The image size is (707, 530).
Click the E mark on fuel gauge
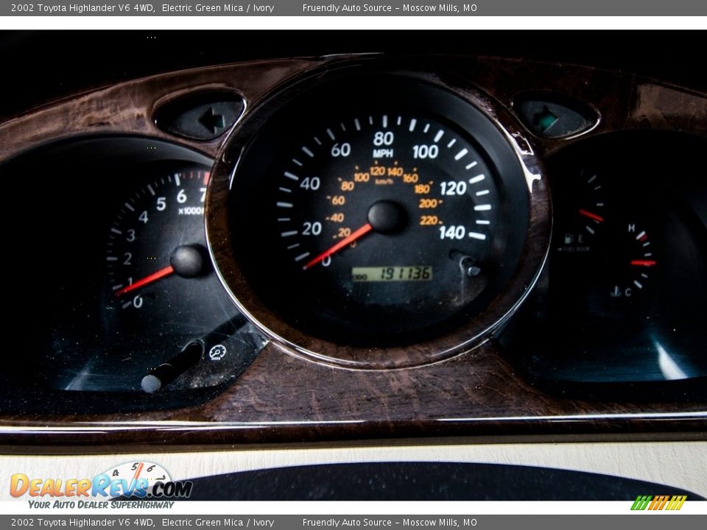coord(580,239)
